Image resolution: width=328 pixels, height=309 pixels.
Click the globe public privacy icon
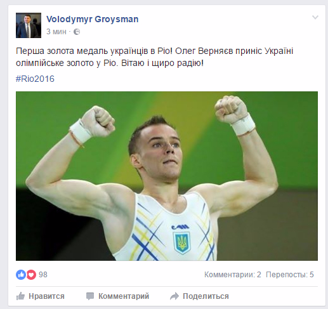[x=77, y=32]
